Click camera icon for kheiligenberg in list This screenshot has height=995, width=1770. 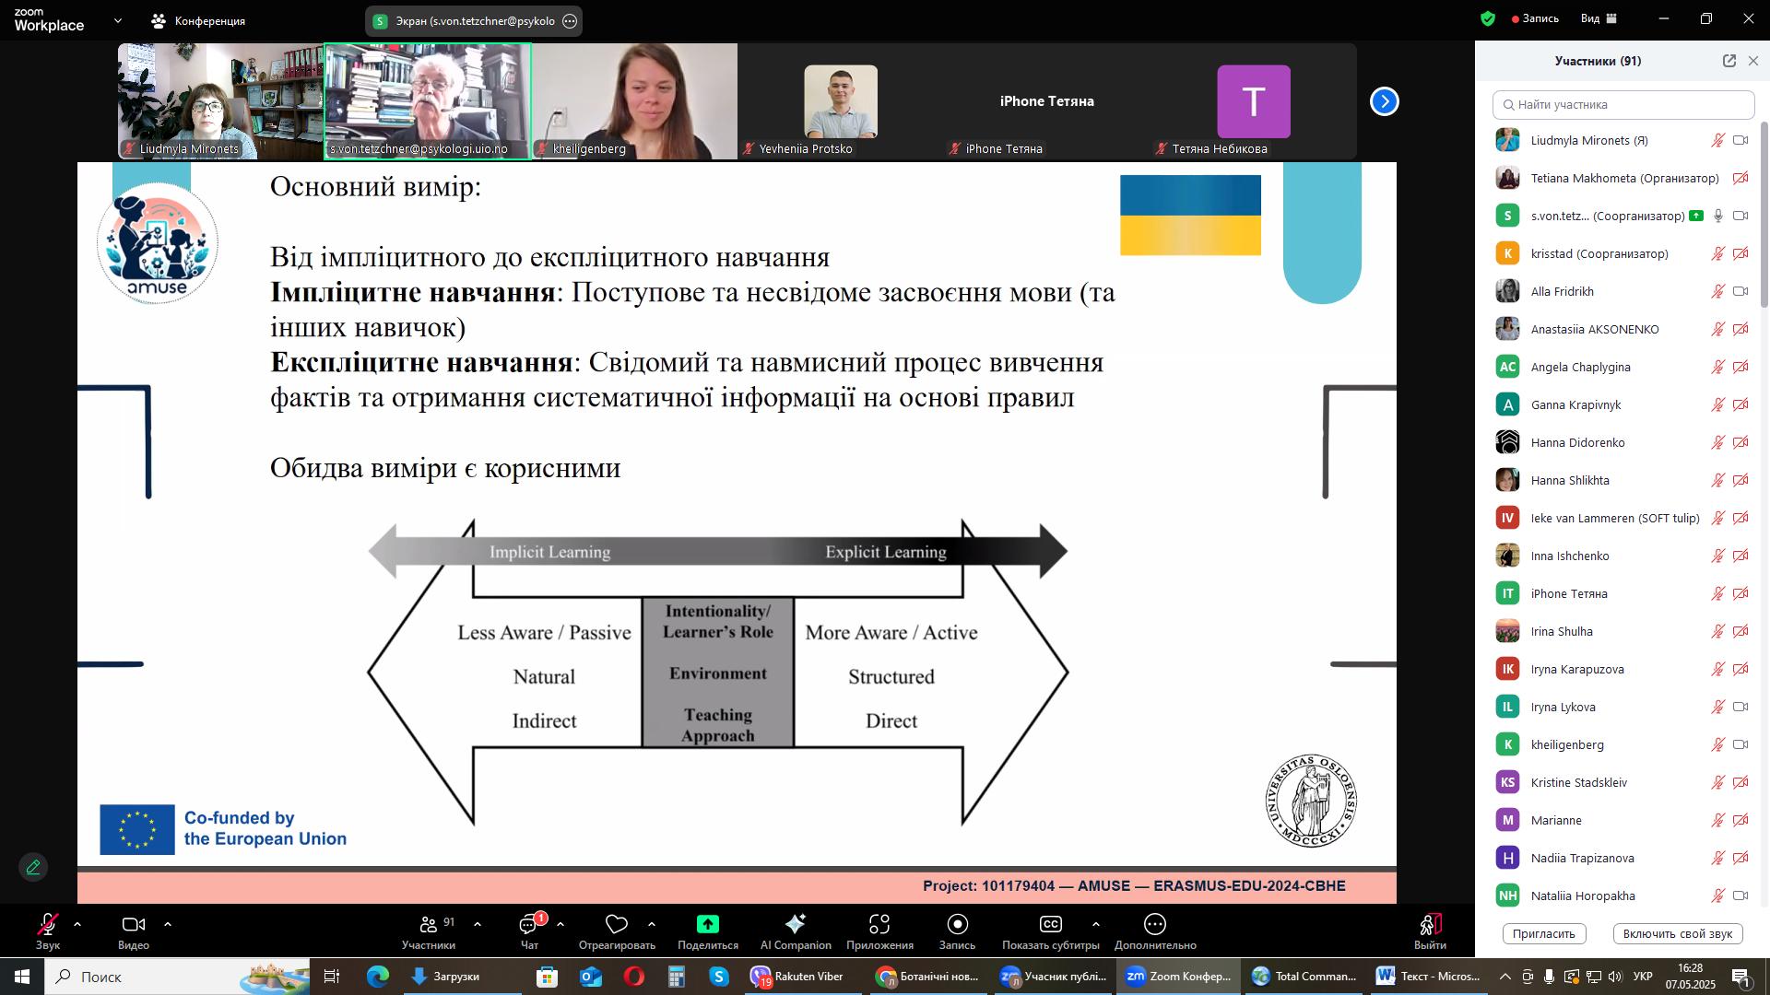pyautogui.click(x=1740, y=745)
